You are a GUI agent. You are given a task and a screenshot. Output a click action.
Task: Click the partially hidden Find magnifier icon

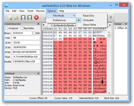pos(44,18)
